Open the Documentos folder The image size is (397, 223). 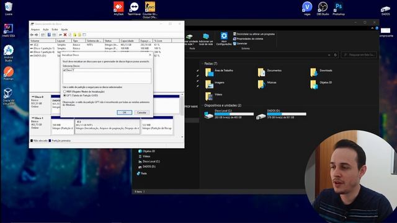pos(270,72)
